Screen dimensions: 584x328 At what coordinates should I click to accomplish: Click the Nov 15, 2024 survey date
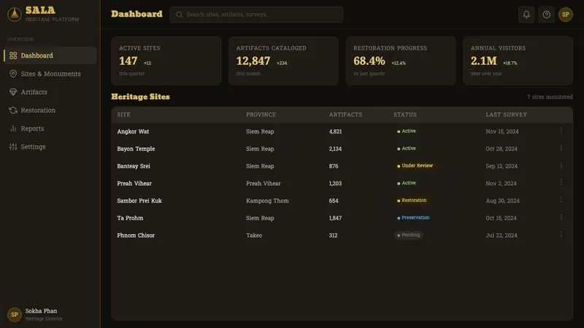[502, 131]
